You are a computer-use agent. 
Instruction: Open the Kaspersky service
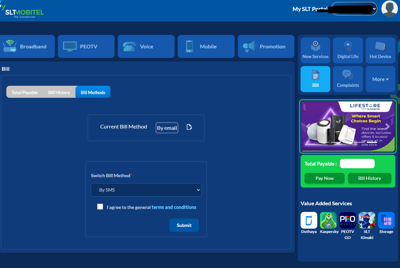pos(329,223)
